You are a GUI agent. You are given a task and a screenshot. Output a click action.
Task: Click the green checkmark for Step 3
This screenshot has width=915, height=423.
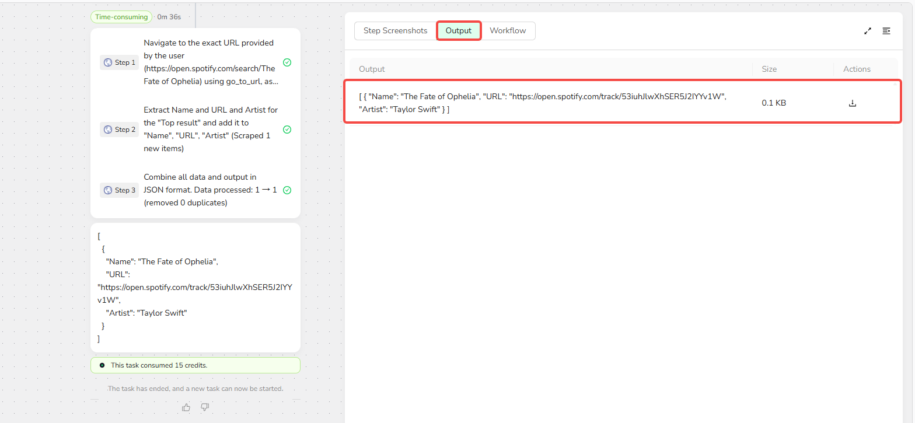click(287, 190)
